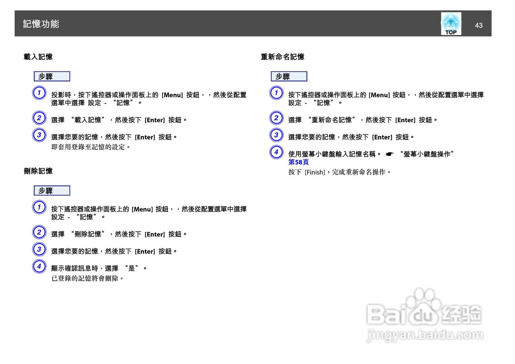Viewport: 515px width, 364px height.
Task: Open the 第58頁 page link
Action: pos(298,162)
